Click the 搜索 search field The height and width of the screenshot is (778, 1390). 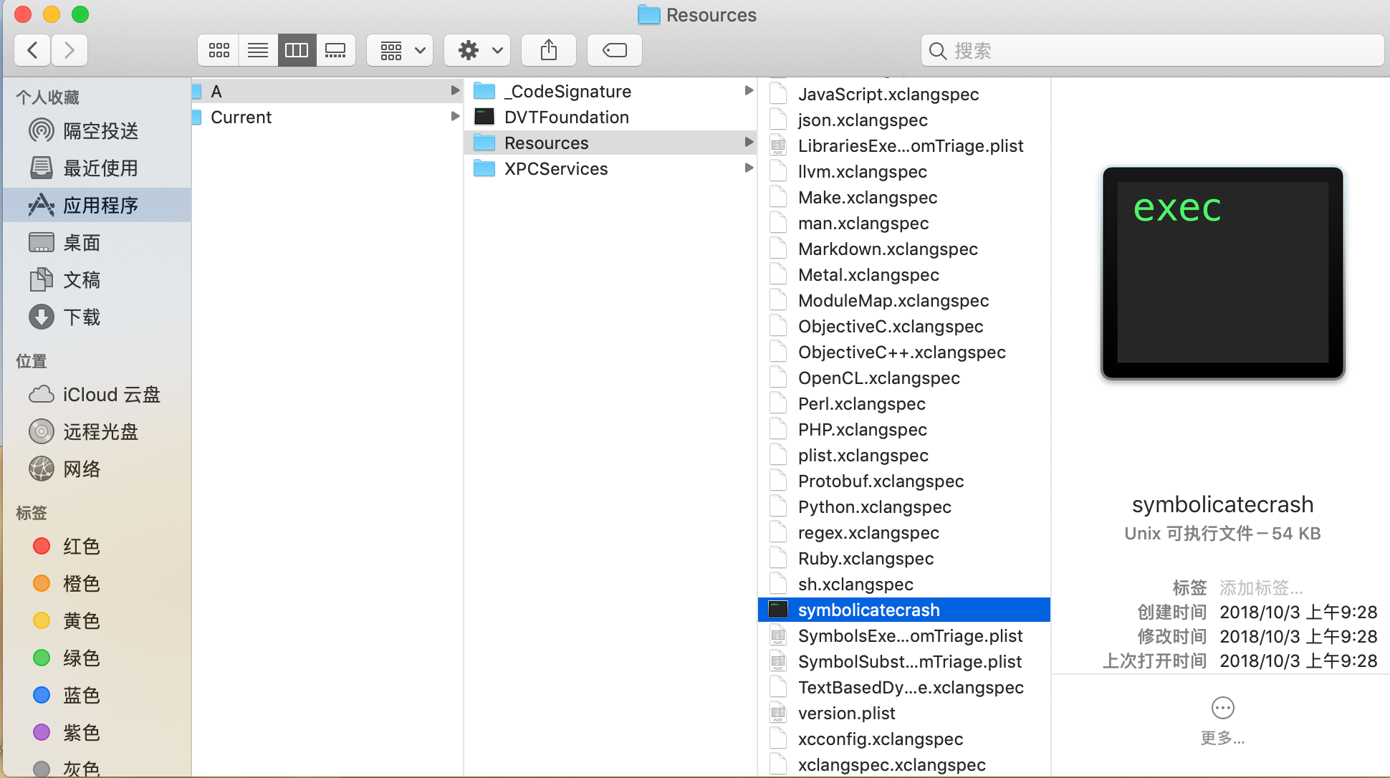(1152, 50)
